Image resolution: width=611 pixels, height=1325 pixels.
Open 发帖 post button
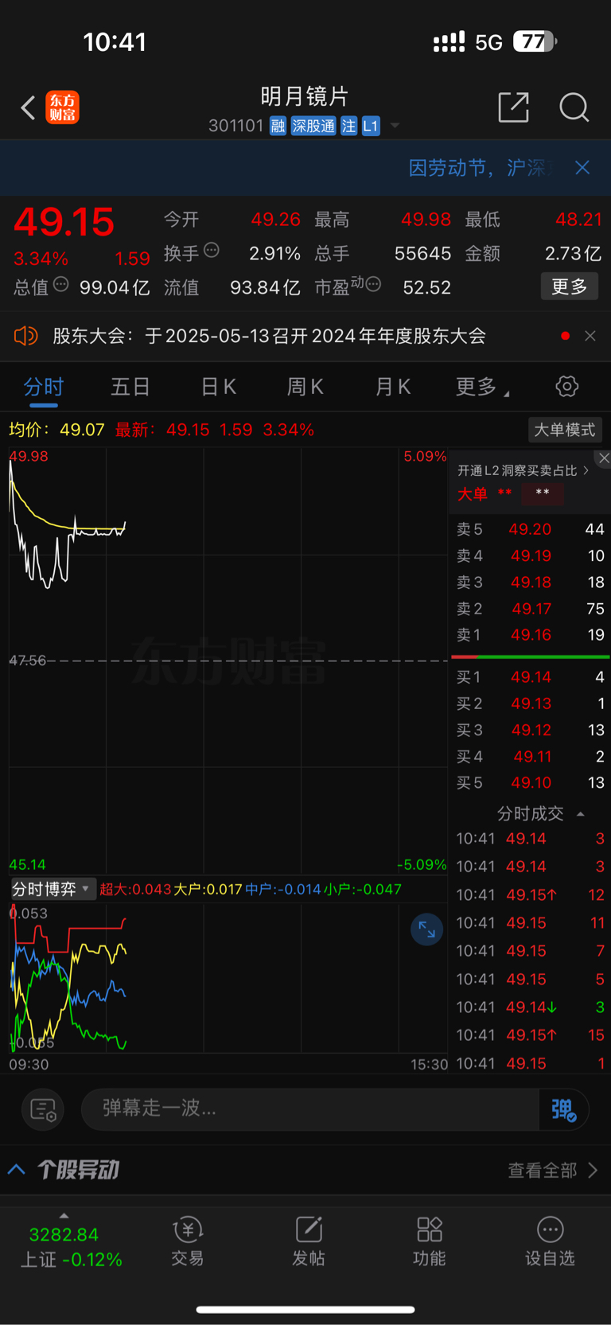point(309,1240)
